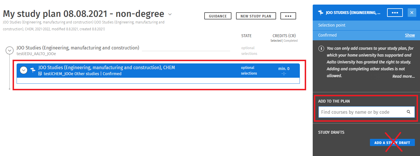Click the document icon beside testiCHEM_JOOe

[x=40, y=74]
